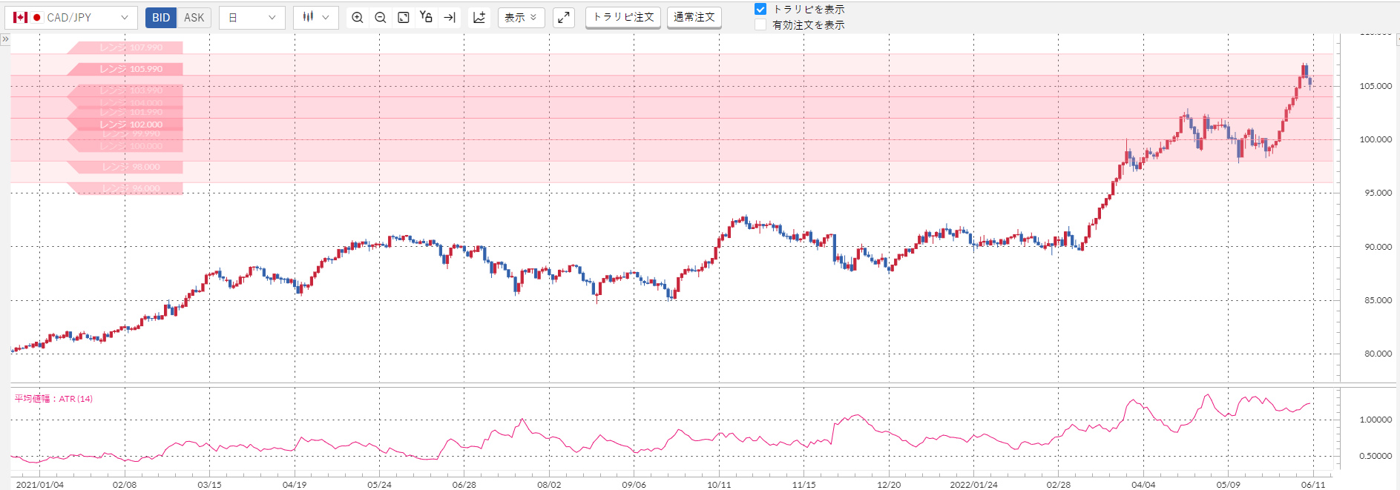Open the candlestick chart type dropdown

pyautogui.click(x=316, y=18)
